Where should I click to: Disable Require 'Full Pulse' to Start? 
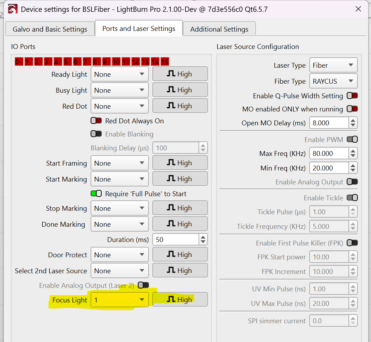[x=96, y=194]
